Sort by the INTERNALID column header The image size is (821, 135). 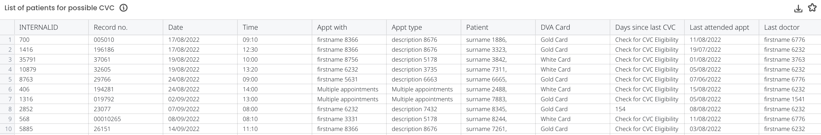(x=38, y=27)
